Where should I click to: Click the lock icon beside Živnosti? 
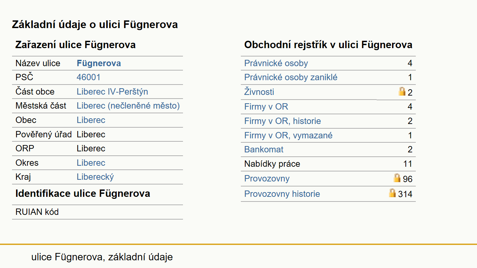click(x=402, y=91)
